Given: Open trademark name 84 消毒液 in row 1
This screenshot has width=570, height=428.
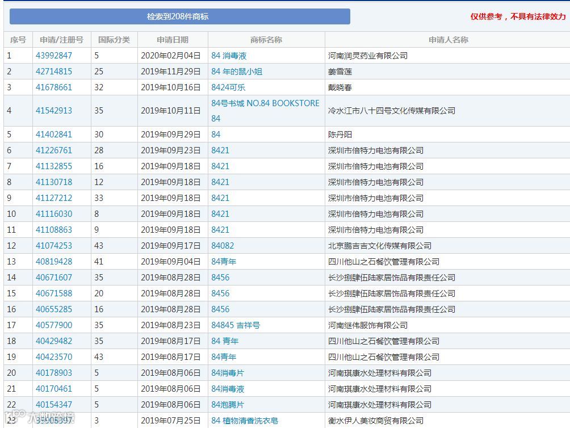Looking at the screenshot, I should [x=229, y=56].
